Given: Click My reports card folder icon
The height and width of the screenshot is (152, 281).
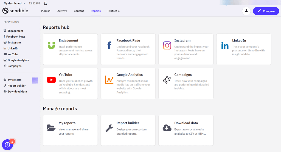Looking at the screenshot, I should pos(51,128).
